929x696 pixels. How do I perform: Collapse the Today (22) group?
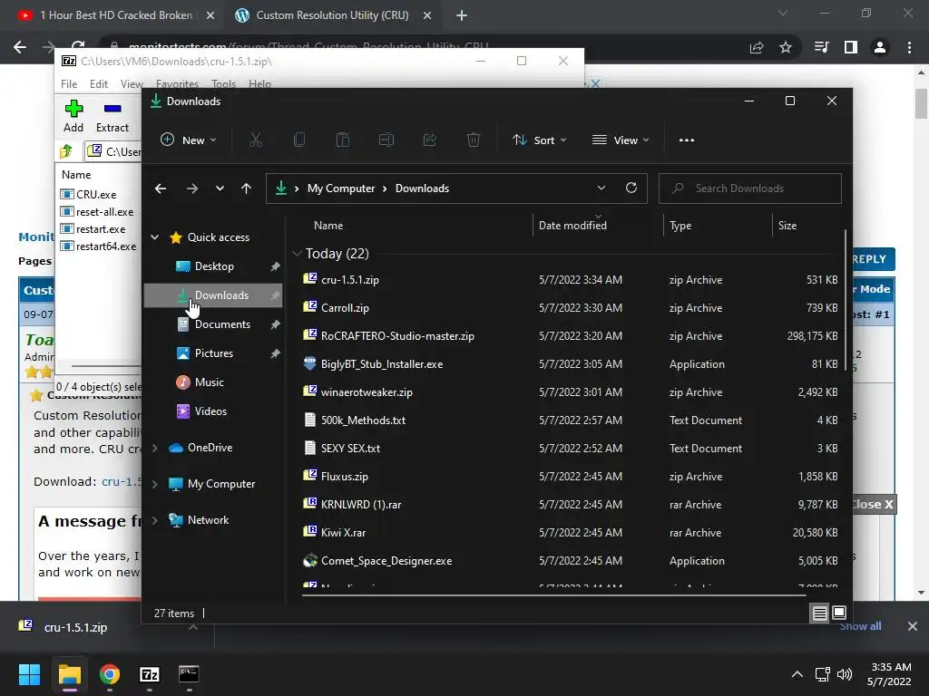tap(297, 254)
